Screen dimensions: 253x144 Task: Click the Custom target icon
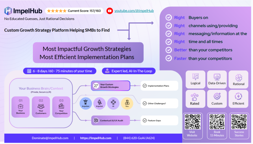[x=217, y=96]
